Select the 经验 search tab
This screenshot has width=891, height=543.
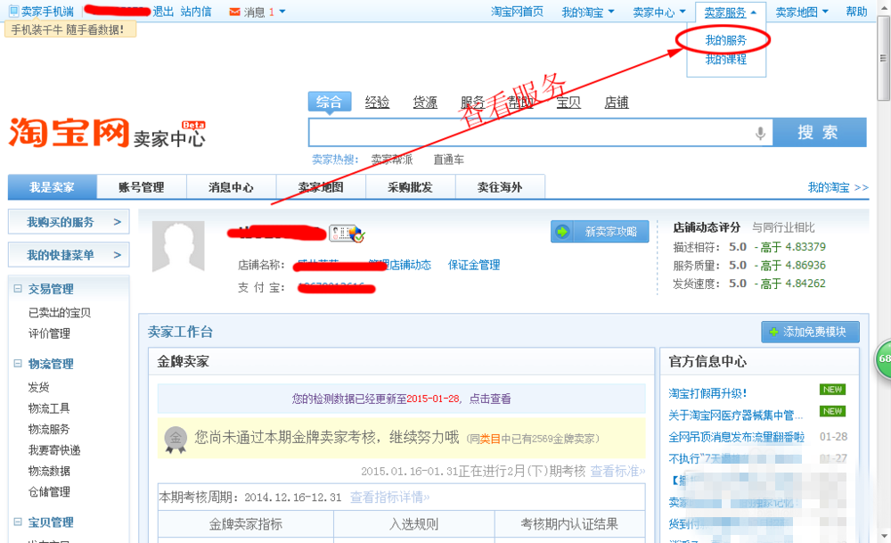pyautogui.click(x=377, y=102)
